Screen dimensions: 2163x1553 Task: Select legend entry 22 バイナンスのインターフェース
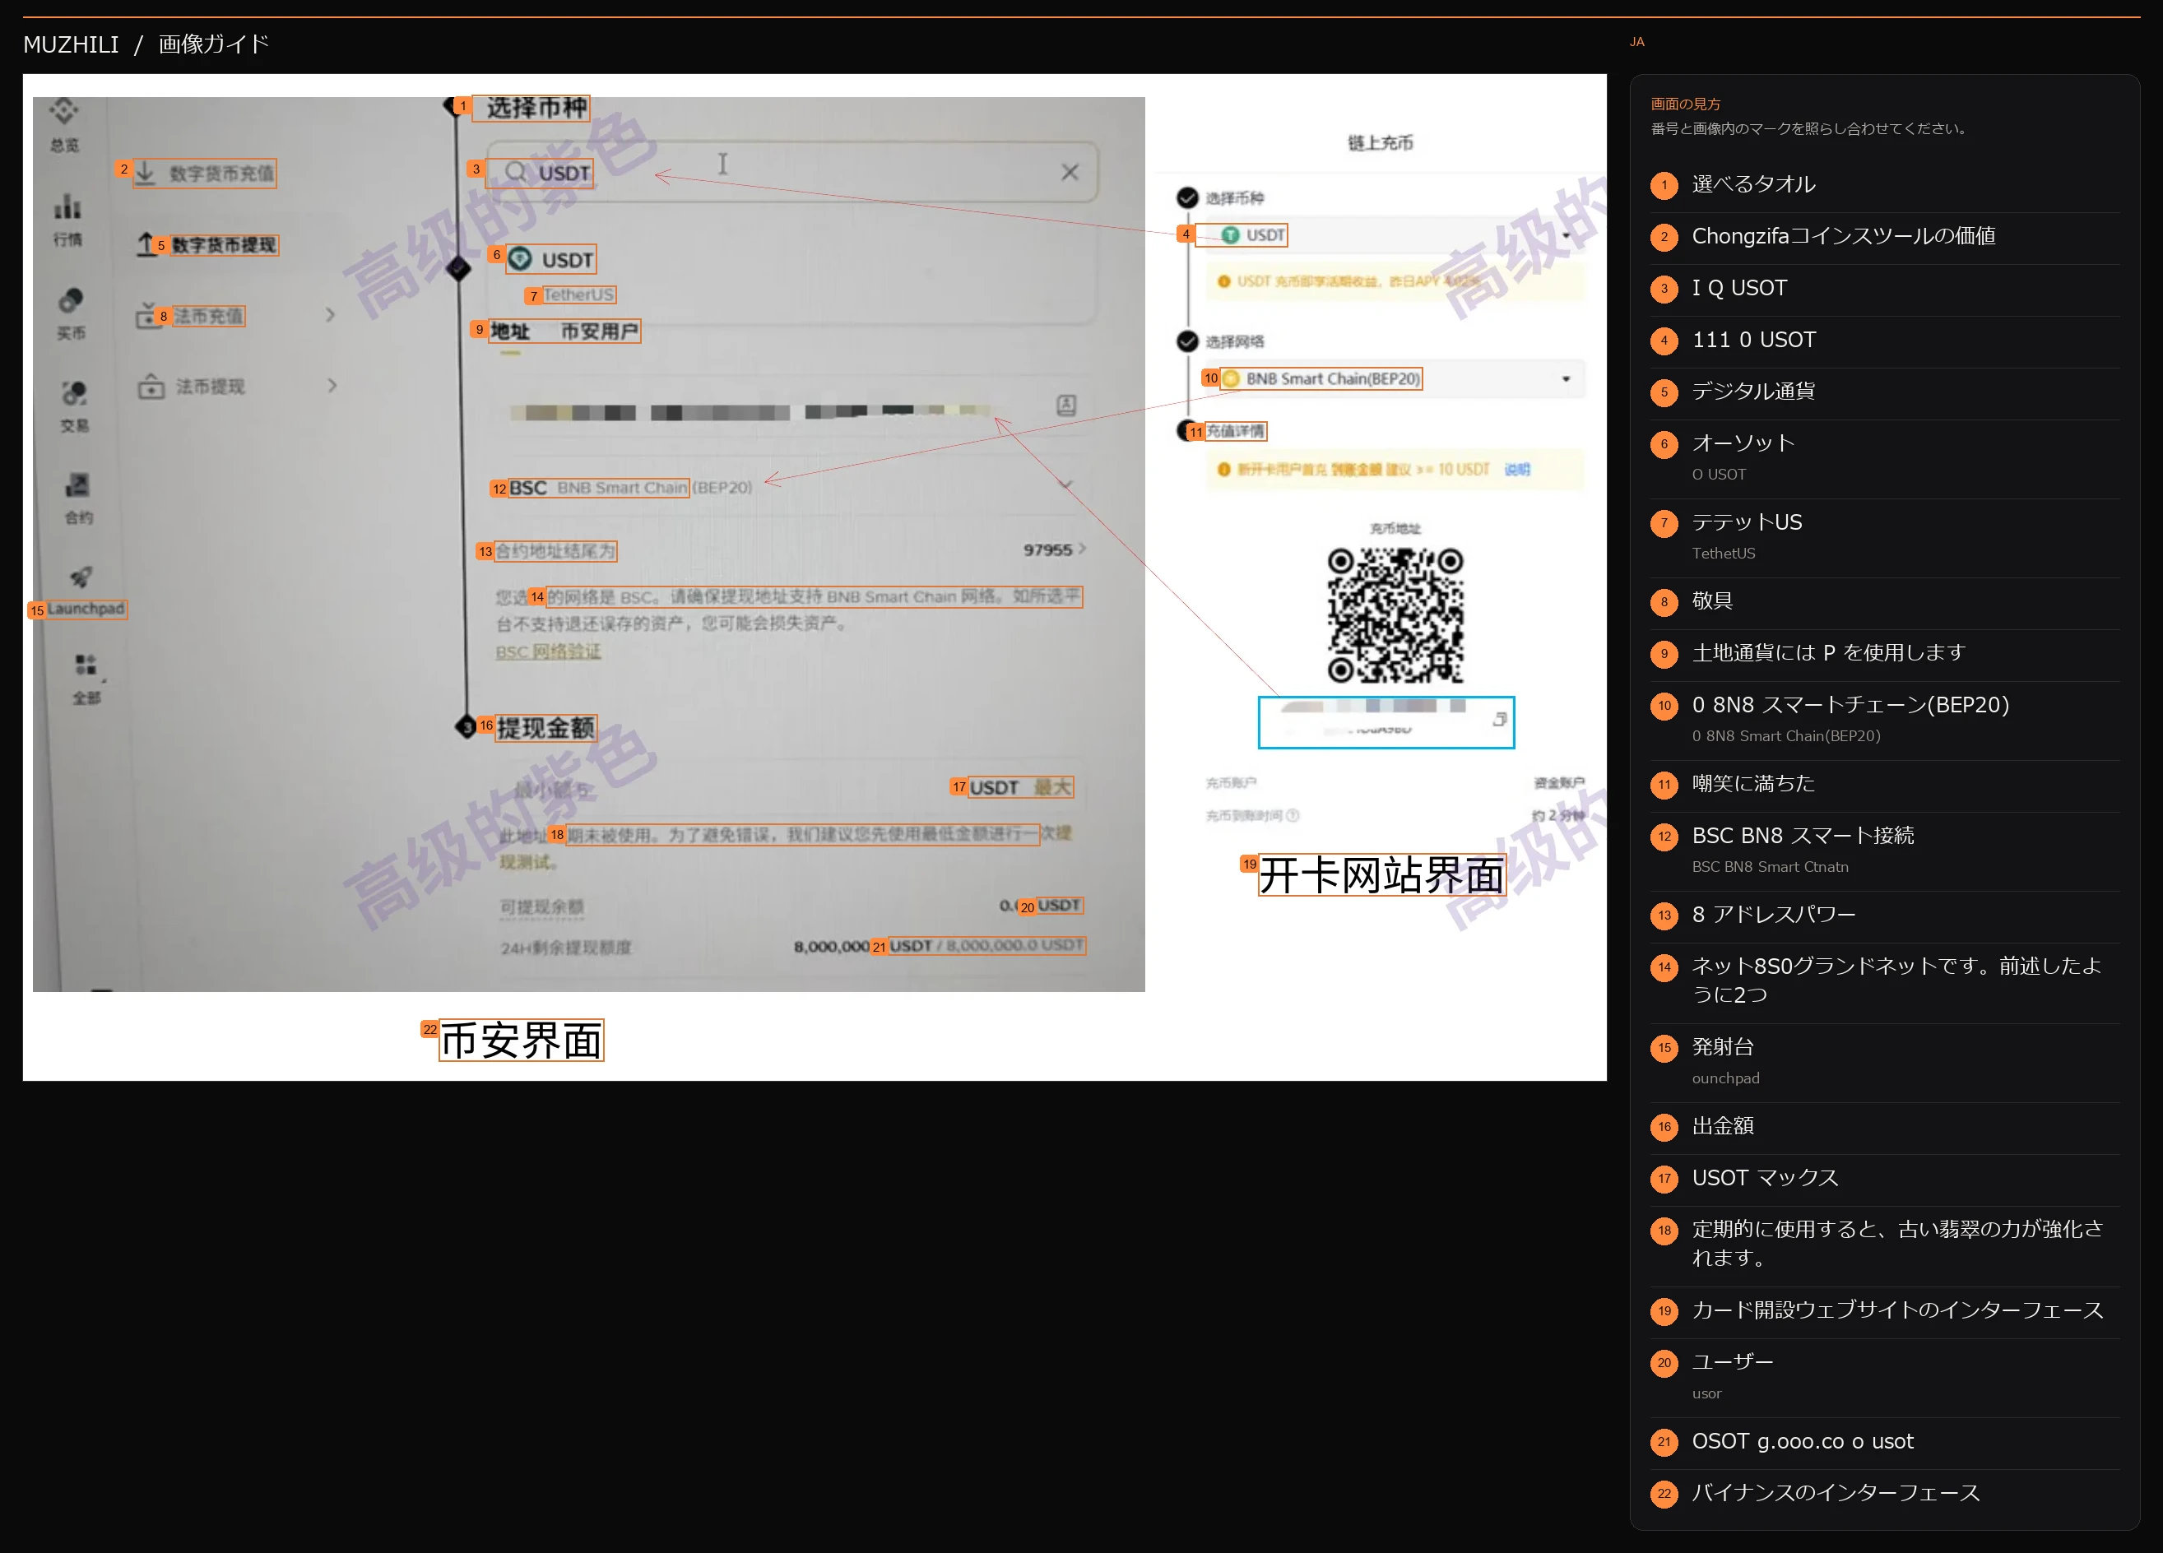tap(1885, 1494)
